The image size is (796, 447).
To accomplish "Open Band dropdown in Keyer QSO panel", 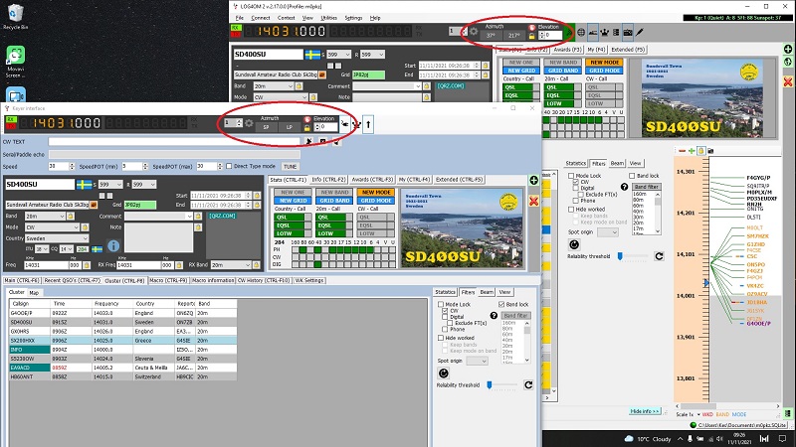I will coord(45,216).
